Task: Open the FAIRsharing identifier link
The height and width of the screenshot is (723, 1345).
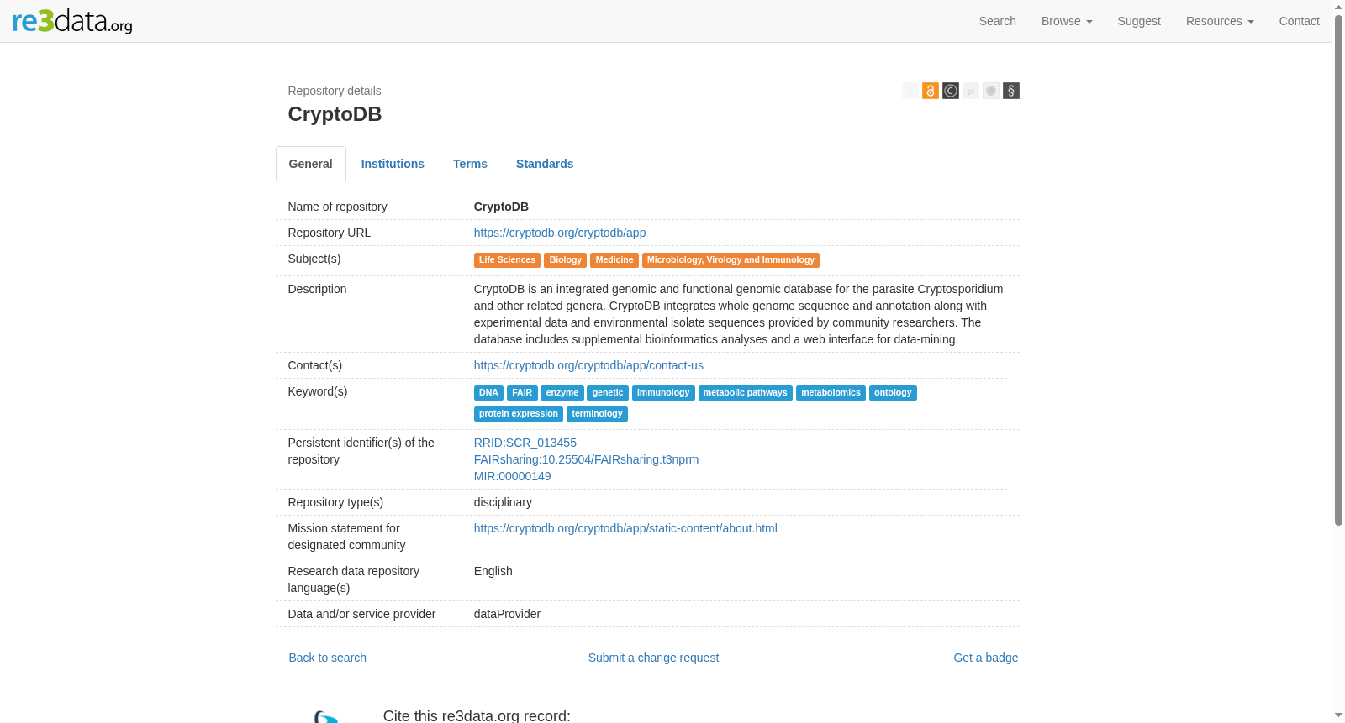Action: 587,459
